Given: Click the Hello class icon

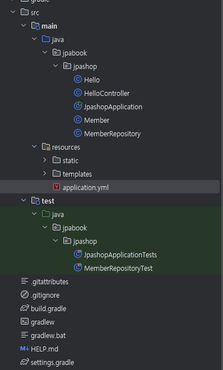Looking at the screenshot, I should pyautogui.click(x=78, y=79).
